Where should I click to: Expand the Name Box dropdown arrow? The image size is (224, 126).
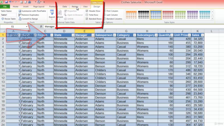point(27,27)
